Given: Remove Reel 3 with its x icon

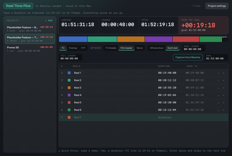Looking at the screenshot, I should click(x=223, y=88).
